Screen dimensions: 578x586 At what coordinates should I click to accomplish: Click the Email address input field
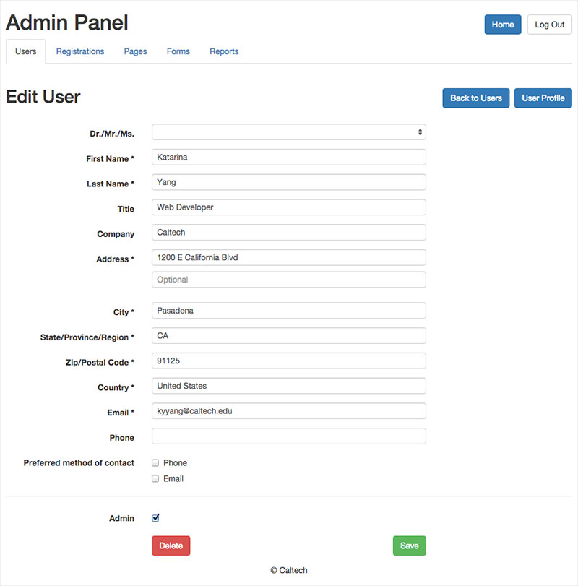click(x=288, y=411)
